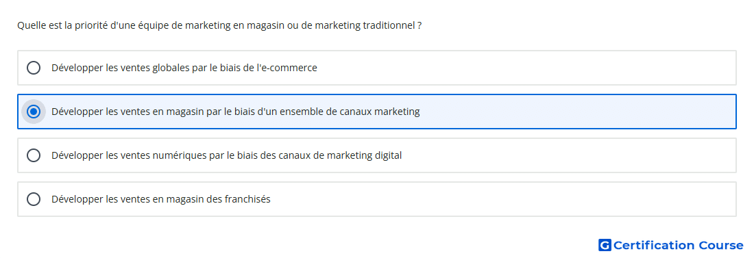Image resolution: width=754 pixels, height=258 pixels.
Task: Open the Certification Course link
Action: 671,246
